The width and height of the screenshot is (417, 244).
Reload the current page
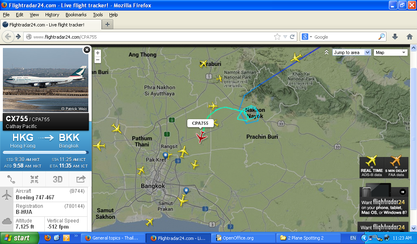(292, 37)
